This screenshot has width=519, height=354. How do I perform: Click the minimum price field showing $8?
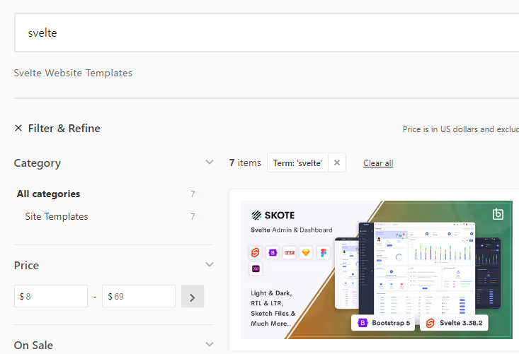(x=51, y=296)
